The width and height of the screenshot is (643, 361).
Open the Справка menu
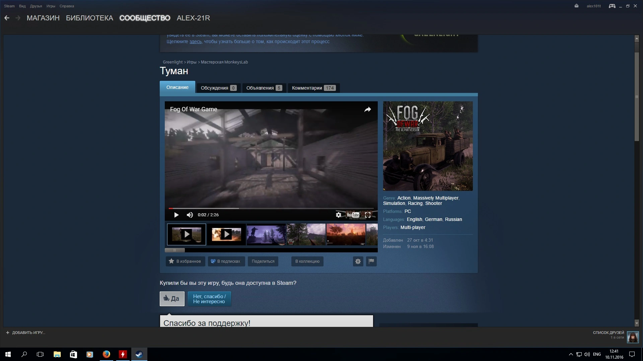(x=67, y=6)
